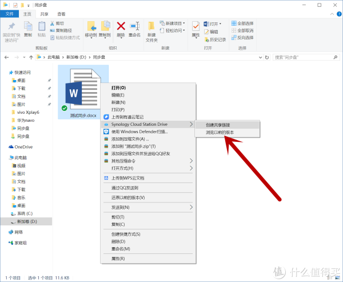Choose Send via QQ (通过QQ发送到)

(148, 188)
